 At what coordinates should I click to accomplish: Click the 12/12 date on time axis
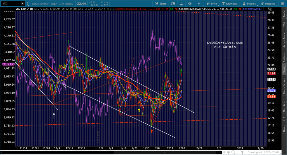pyautogui.click(x=70, y=148)
